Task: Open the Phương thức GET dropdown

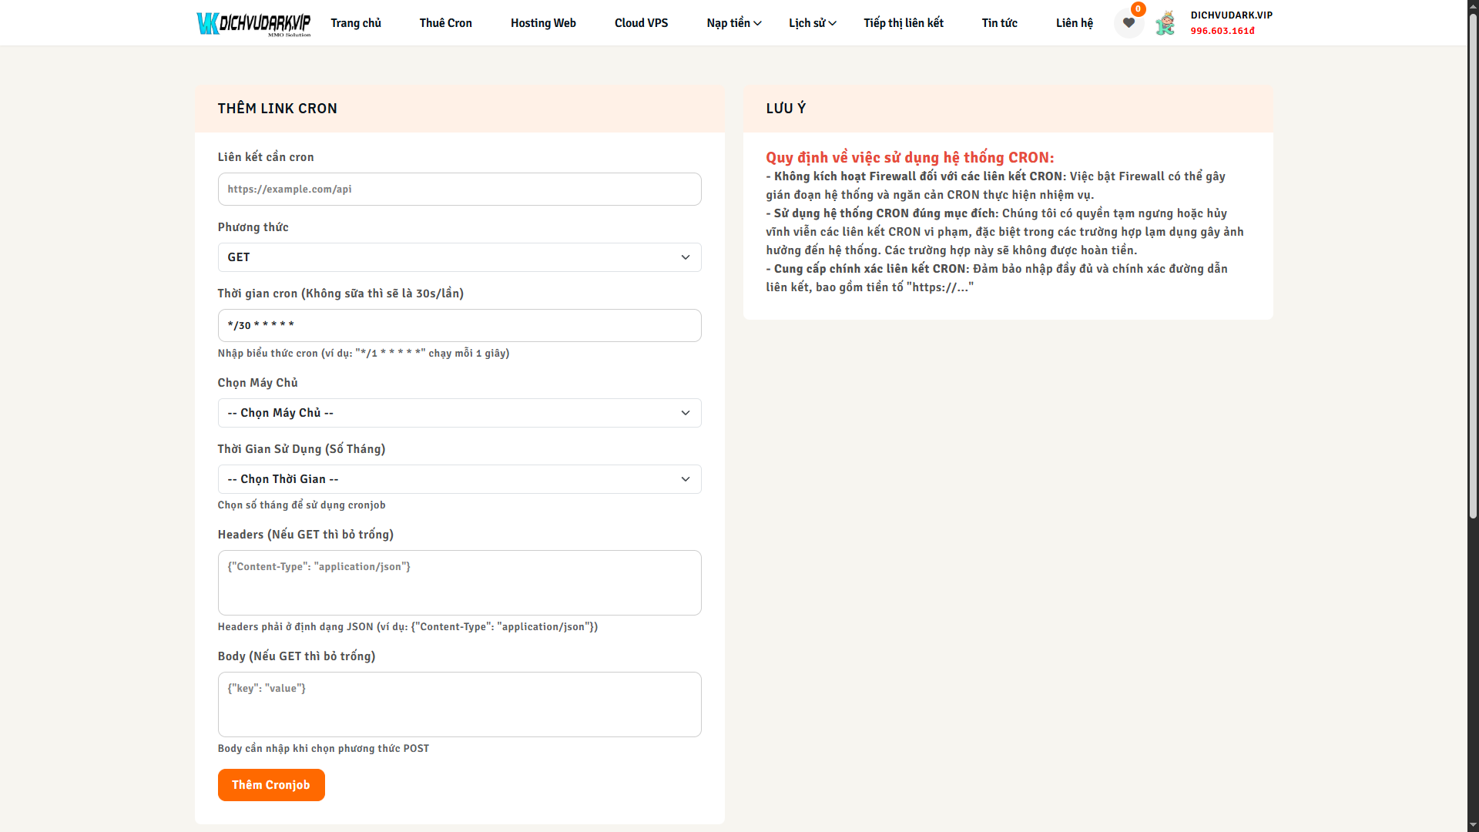Action: click(x=459, y=257)
